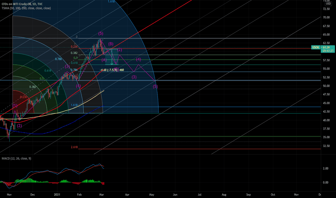Screen dimensions: 336x198
Task: Open the TSMA (50, 100, 200) indicator legend
Action: coord(26,8)
